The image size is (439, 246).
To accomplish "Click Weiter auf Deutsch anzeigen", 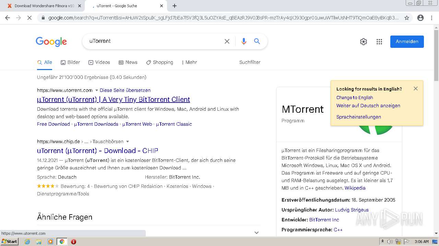I will tap(368, 106).
